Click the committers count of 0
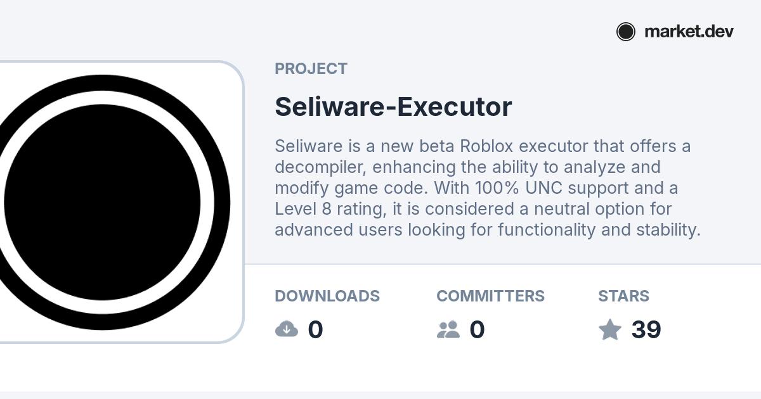 [477, 329]
